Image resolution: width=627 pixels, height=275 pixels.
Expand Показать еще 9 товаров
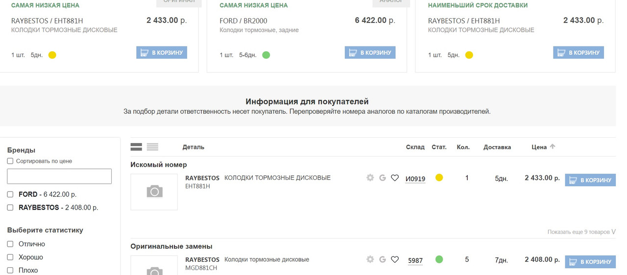[x=581, y=232]
